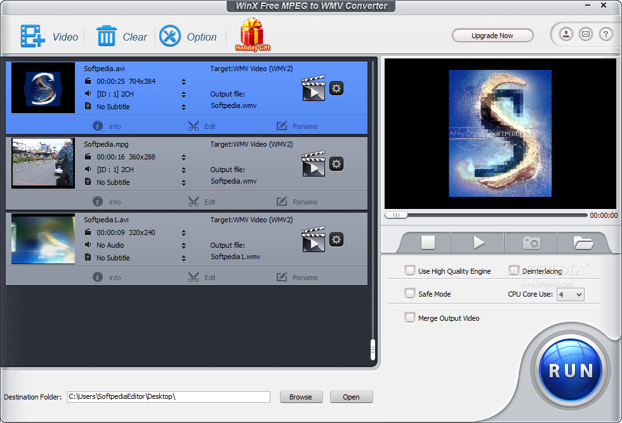Select the Softpedia1.avi thumbnail

click(x=43, y=239)
